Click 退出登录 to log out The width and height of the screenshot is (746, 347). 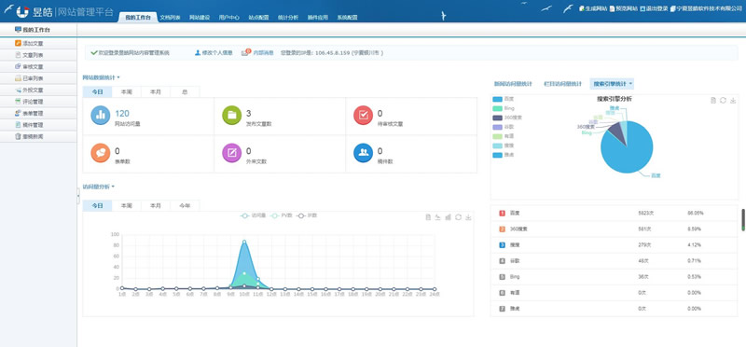655,8
